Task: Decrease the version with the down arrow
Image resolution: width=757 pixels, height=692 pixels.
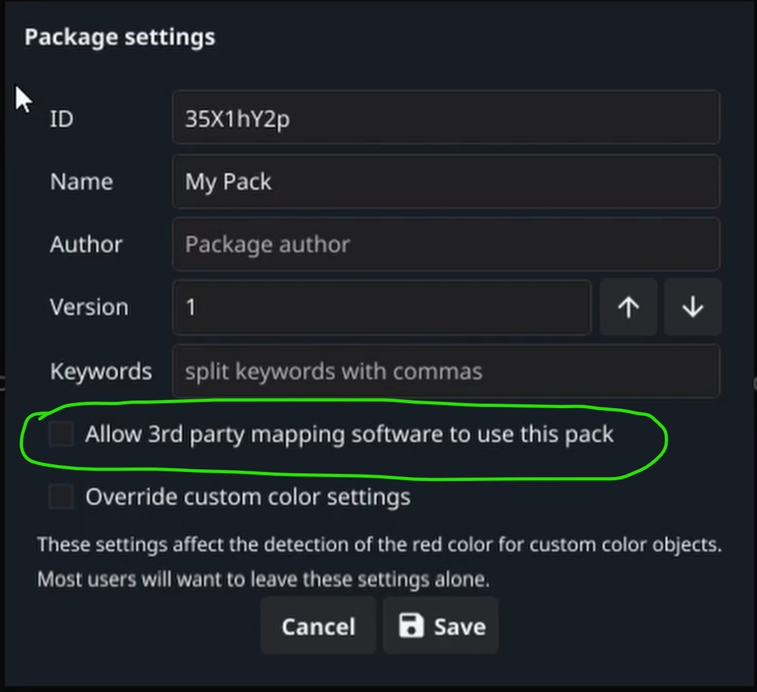Action: [x=693, y=307]
